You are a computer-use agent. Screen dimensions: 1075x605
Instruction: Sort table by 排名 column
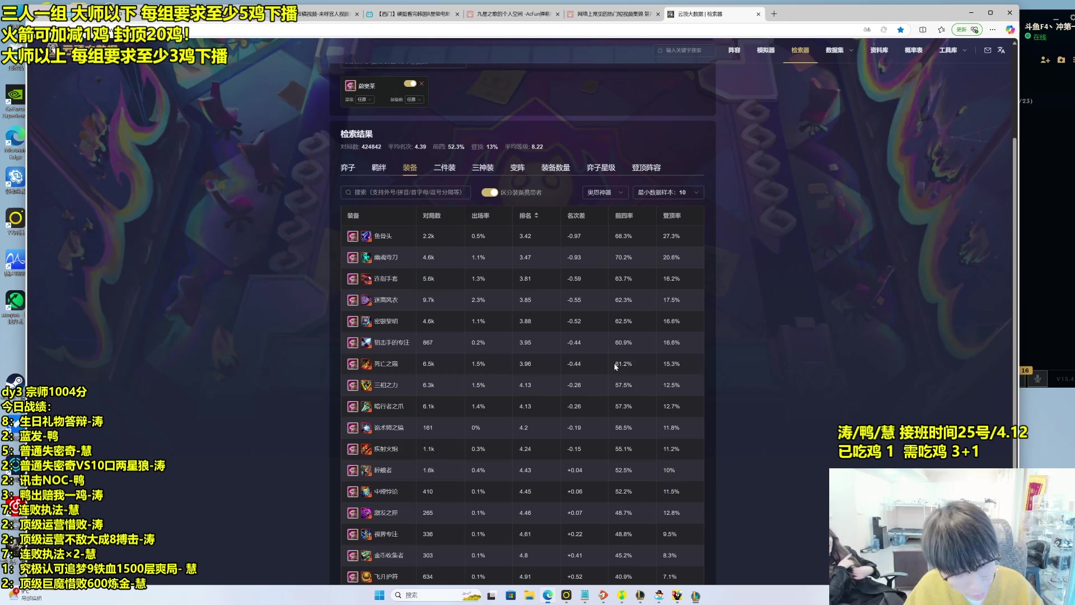(x=529, y=216)
